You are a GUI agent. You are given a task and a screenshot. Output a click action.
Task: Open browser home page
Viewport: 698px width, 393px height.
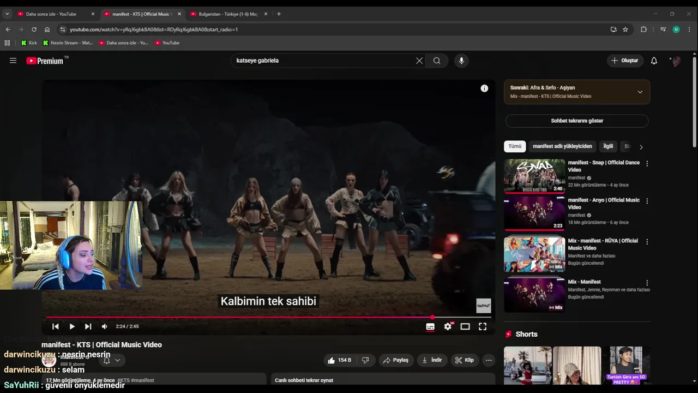click(47, 29)
